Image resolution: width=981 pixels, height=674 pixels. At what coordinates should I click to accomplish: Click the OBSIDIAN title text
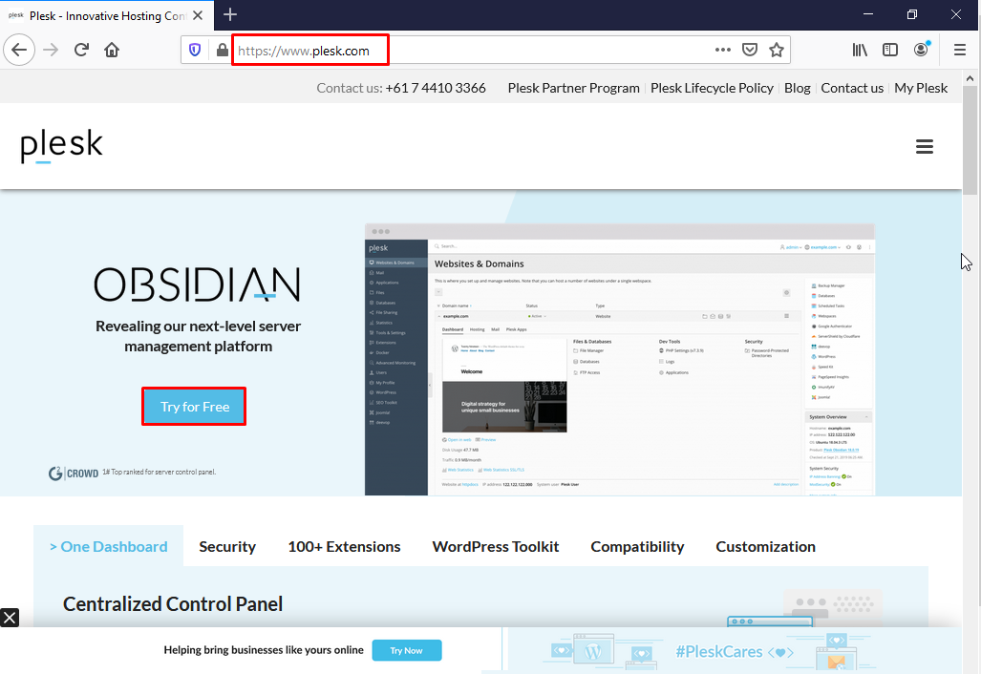[x=197, y=284]
